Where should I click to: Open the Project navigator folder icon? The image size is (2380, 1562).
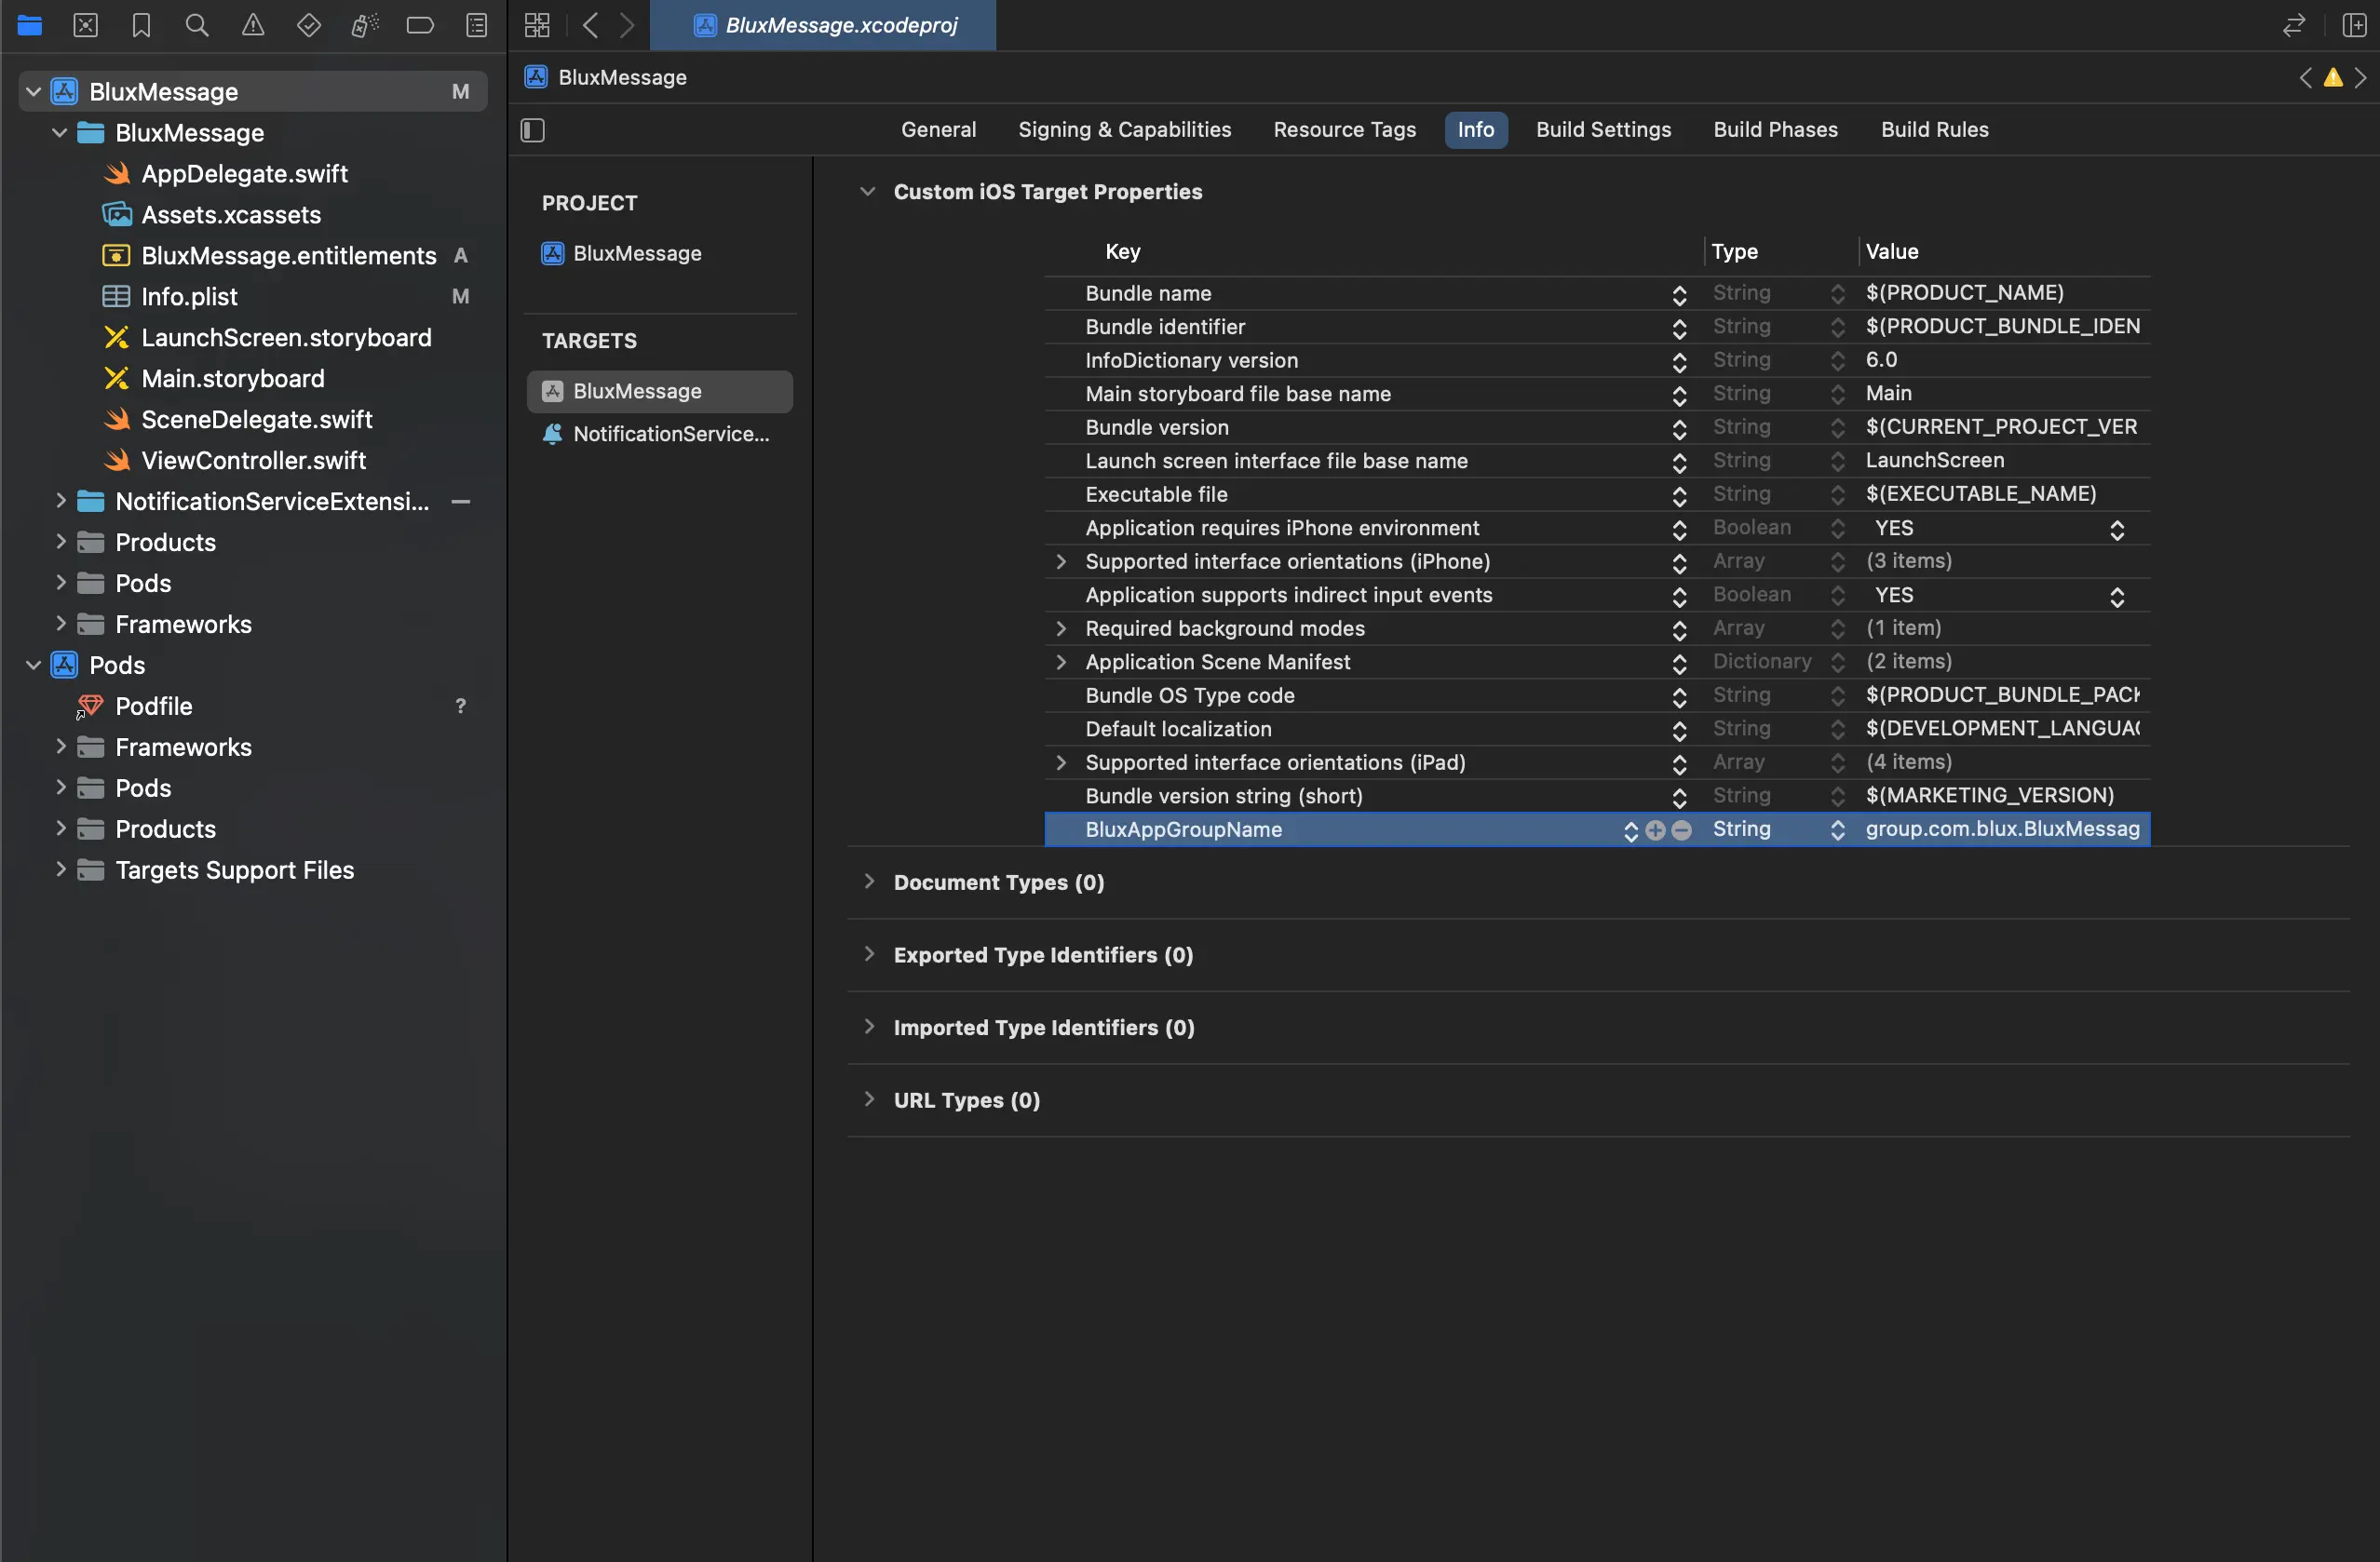pyautogui.click(x=30, y=25)
